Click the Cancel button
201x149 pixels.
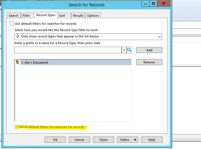79,140
